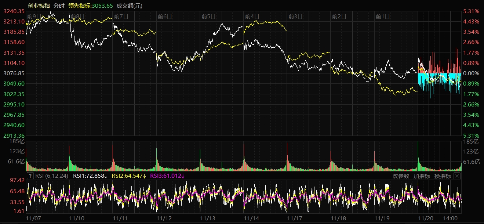The image size is (484, 224).
Task: Select the 前1日 day marker
Action: click(x=382, y=16)
